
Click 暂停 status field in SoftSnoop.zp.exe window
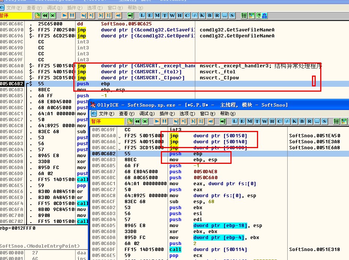[x=107, y=121]
